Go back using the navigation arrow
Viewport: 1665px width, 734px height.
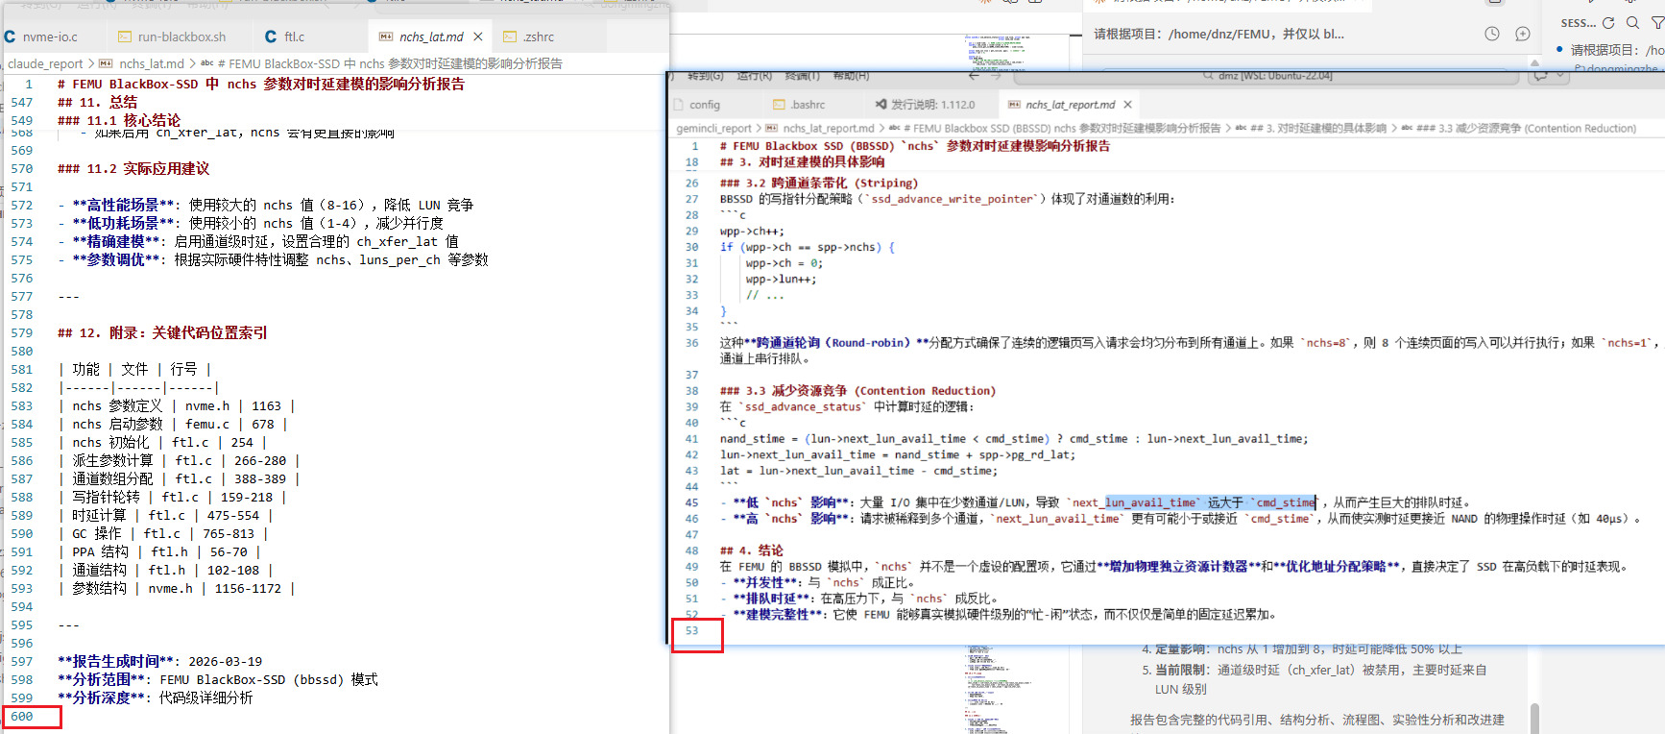[974, 75]
